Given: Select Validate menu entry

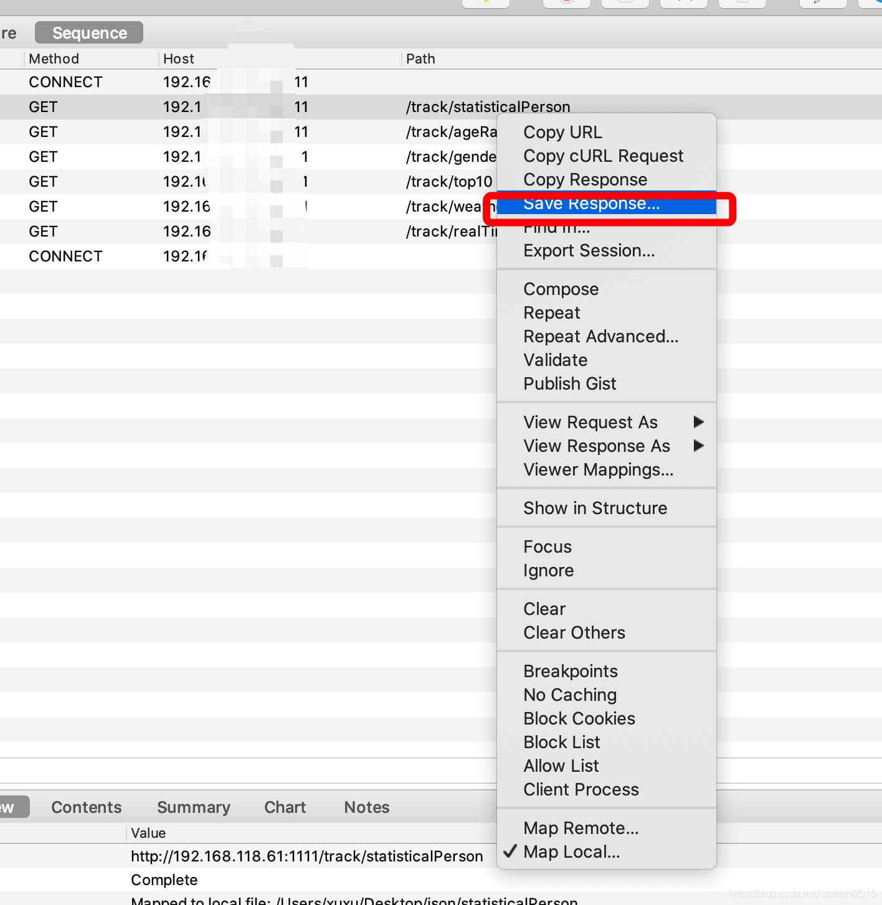Looking at the screenshot, I should (x=607, y=360).
